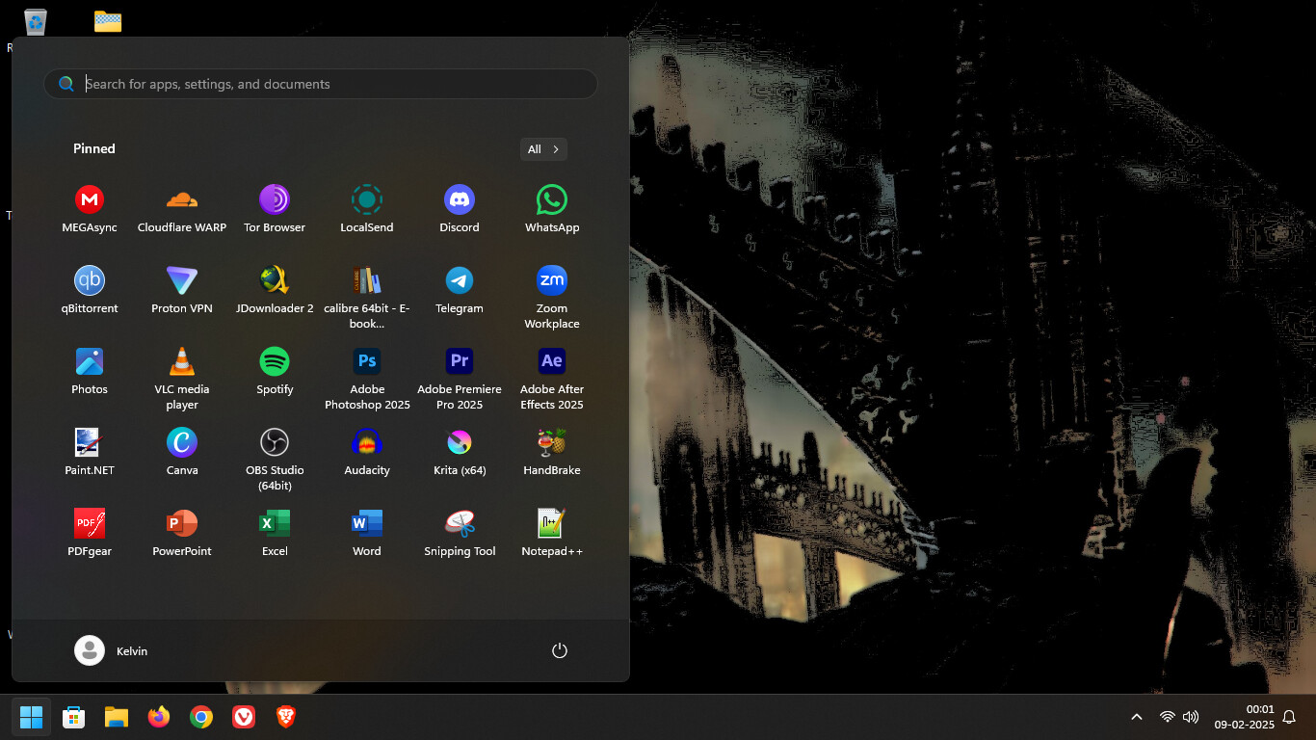The width and height of the screenshot is (1316, 740).
Task: Click the Power button in Start menu
Action: coord(560,651)
